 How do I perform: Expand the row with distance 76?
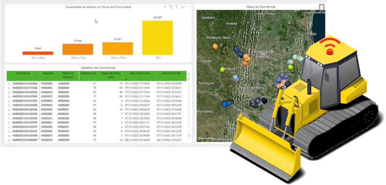[9, 88]
